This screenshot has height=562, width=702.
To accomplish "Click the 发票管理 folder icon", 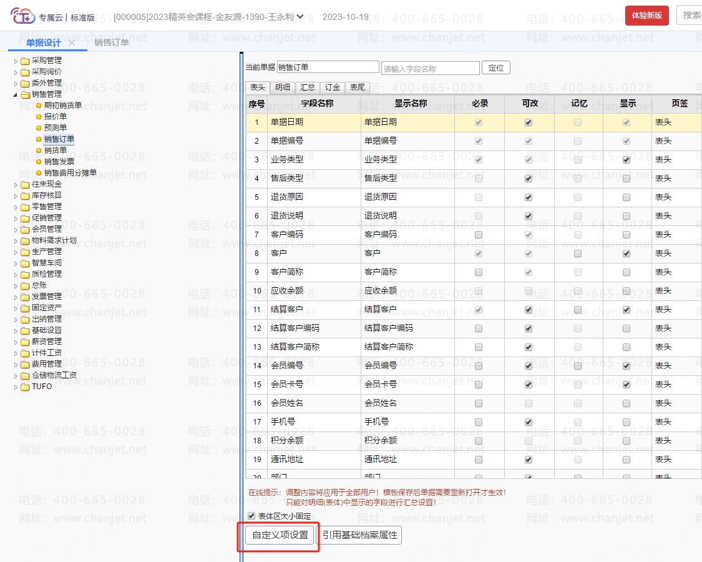I will [x=25, y=297].
